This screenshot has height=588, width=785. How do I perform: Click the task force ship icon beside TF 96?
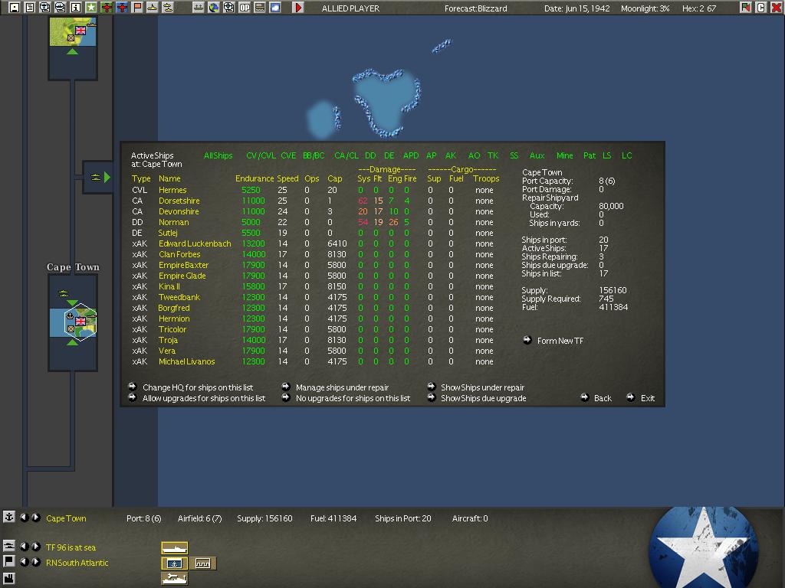[x=8, y=546]
